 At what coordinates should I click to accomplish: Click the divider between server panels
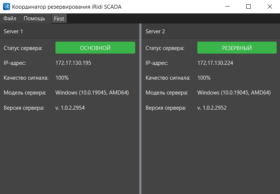click(x=140, y=109)
